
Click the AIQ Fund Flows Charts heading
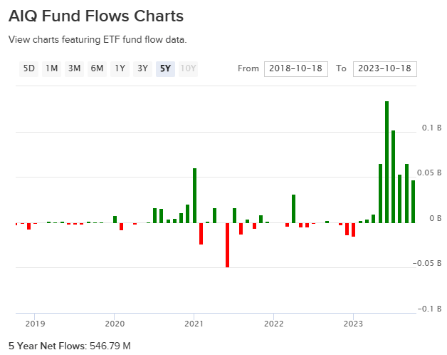[96, 16]
